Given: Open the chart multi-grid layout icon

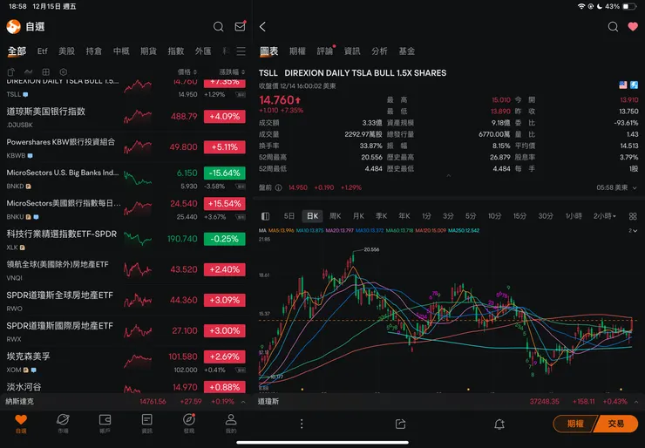Looking at the screenshot, I should coord(633,216).
